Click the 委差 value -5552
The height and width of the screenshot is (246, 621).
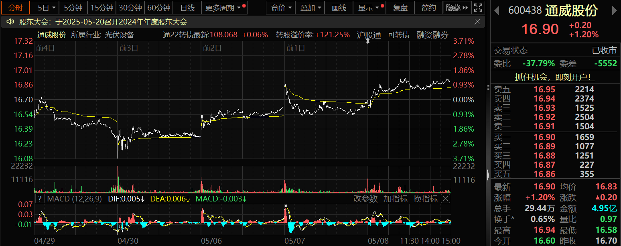pos(605,63)
